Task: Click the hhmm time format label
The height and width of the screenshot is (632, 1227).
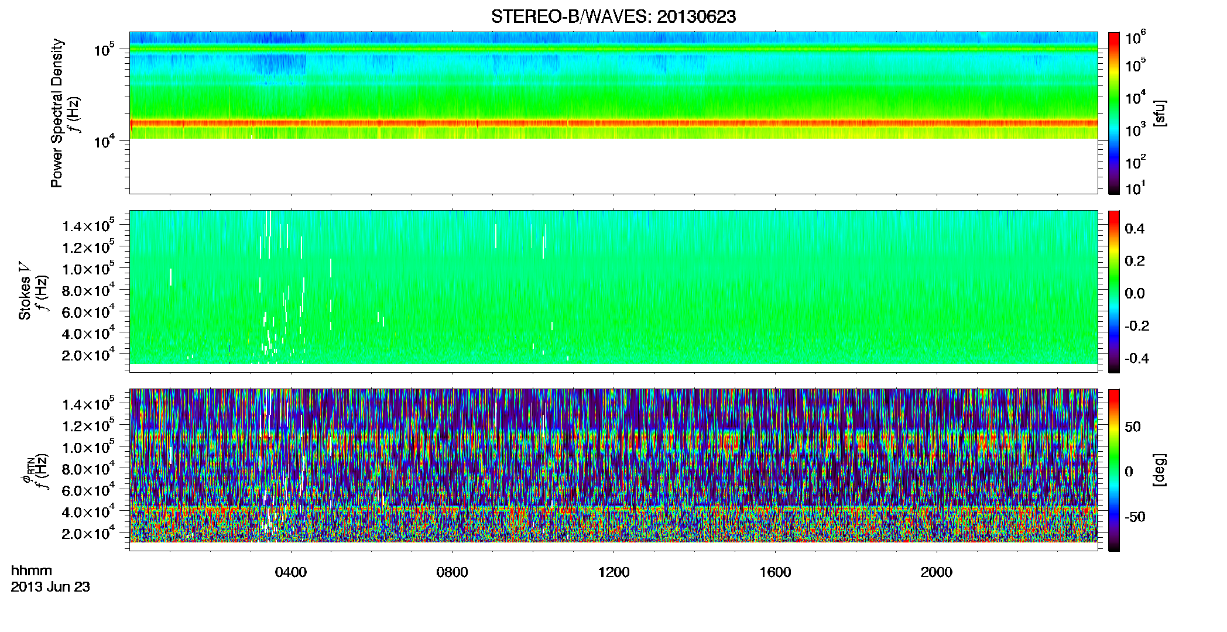Action: [32, 571]
